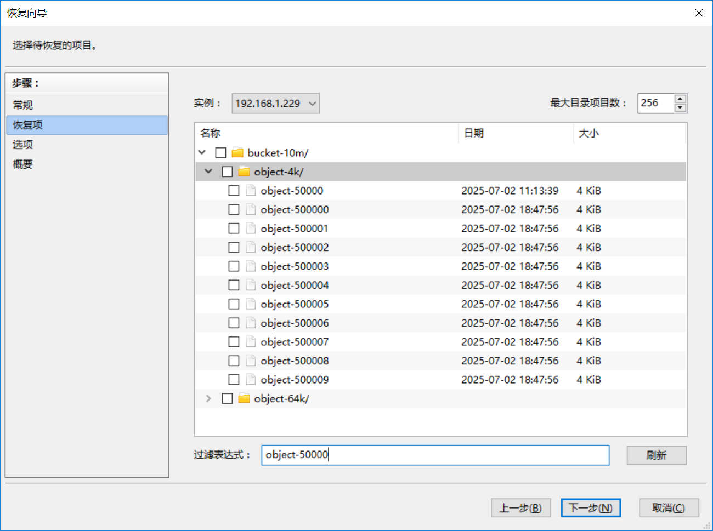Click the filter expression input field
The height and width of the screenshot is (531, 713).
click(x=435, y=455)
